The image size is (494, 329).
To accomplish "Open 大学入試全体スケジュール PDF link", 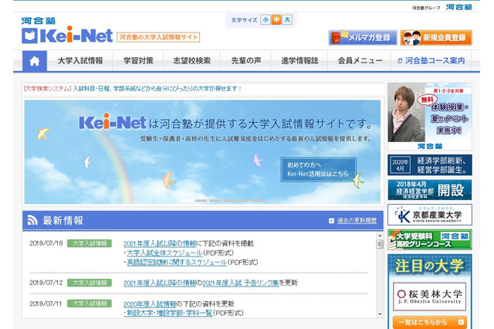I will tap(164, 253).
